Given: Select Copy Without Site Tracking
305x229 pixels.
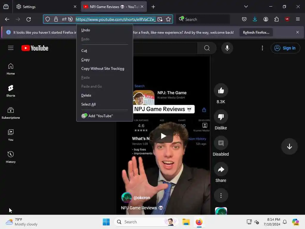Looking at the screenshot, I should click(x=105, y=69).
